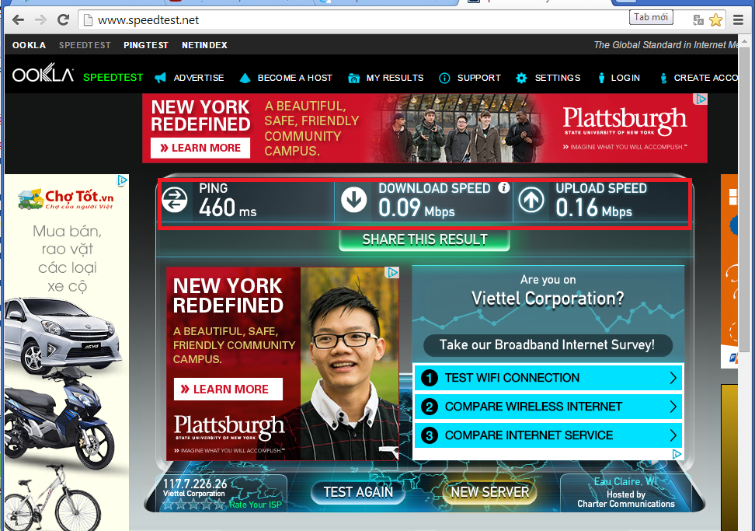Screen dimensions: 755x531
Task: Click the download speed info icon
Action: (503, 188)
